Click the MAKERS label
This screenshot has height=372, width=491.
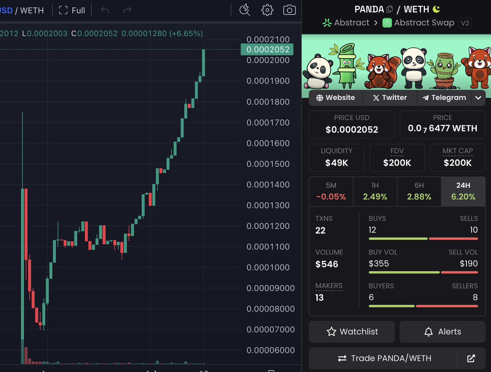(329, 286)
